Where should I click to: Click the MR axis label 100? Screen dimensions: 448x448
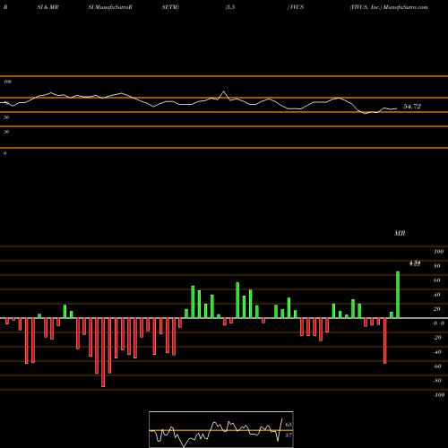pos(439,252)
